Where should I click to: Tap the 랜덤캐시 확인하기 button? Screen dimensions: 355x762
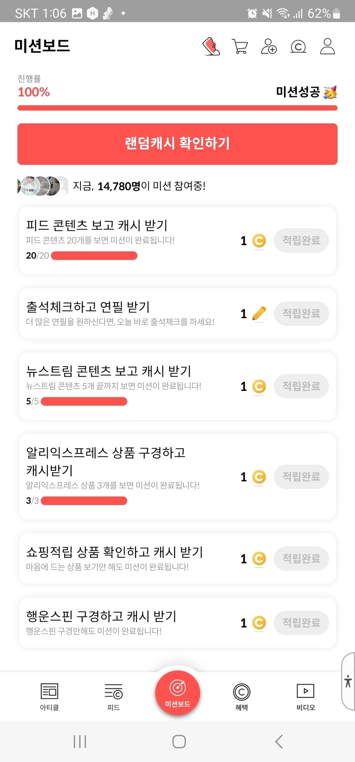coord(177,144)
